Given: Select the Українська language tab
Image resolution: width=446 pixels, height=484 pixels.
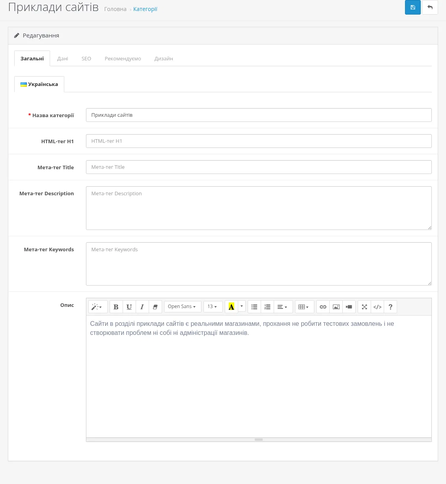Looking at the screenshot, I should [39, 84].
